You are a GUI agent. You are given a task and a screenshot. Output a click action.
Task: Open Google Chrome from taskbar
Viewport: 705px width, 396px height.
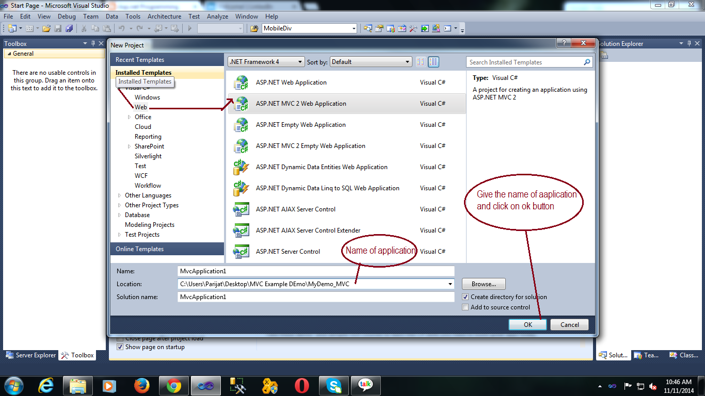click(x=173, y=385)
